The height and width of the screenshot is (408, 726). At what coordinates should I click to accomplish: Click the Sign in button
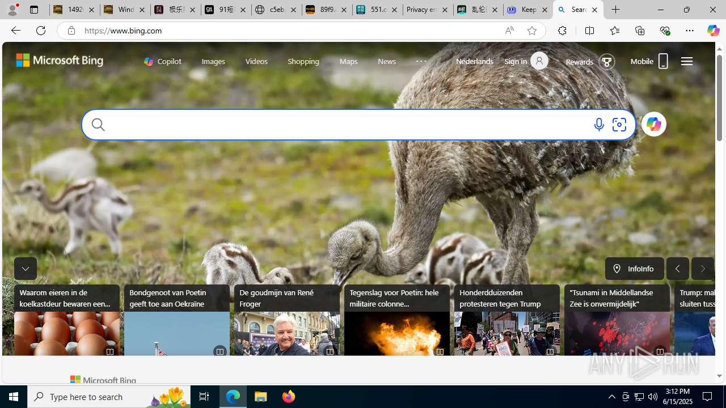click(526, 61)
